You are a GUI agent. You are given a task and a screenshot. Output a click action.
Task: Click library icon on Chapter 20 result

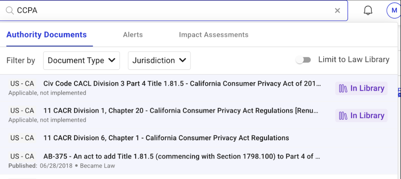click(343, 116)
